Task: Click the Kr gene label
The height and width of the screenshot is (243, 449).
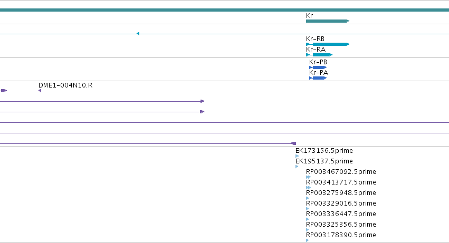Action: coord(309,15)
